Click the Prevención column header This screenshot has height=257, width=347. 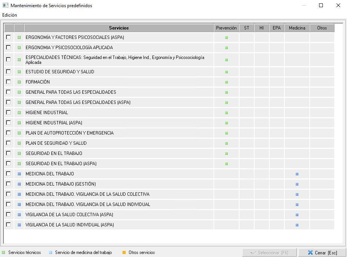[226, 28]
